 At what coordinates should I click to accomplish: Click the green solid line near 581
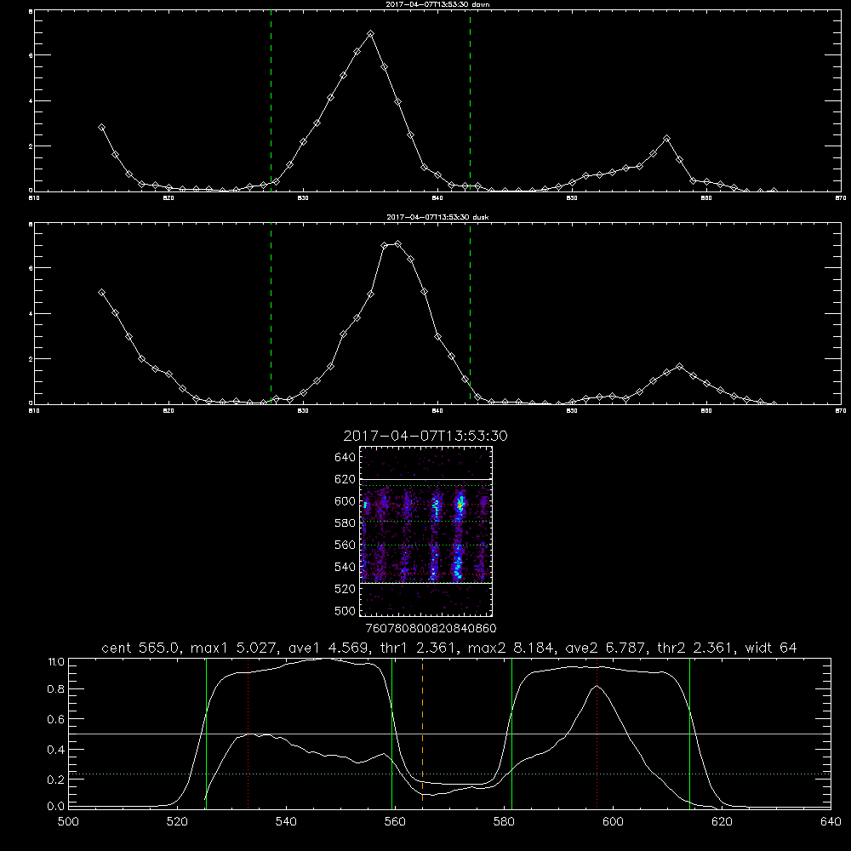click(x=511, y=734)
